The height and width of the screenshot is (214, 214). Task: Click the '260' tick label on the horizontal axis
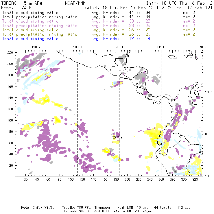click(x=161, y=180)
